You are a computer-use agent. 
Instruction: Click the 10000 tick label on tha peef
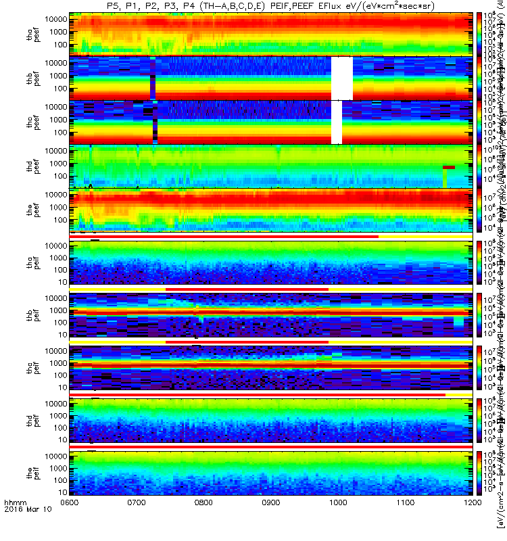[56, 20]
